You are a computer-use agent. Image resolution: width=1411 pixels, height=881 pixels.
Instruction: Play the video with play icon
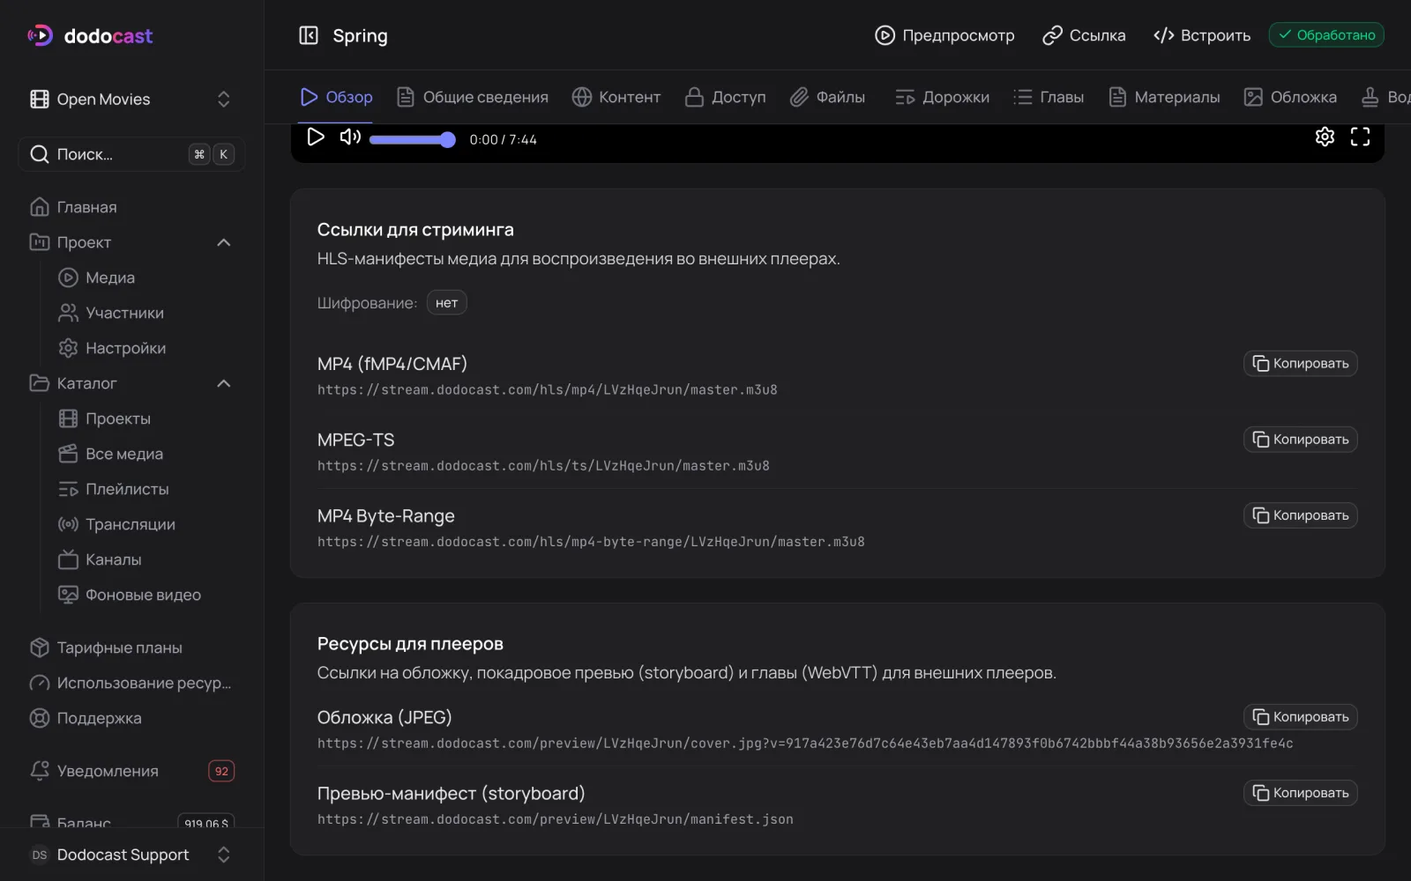tap(316, 137)
